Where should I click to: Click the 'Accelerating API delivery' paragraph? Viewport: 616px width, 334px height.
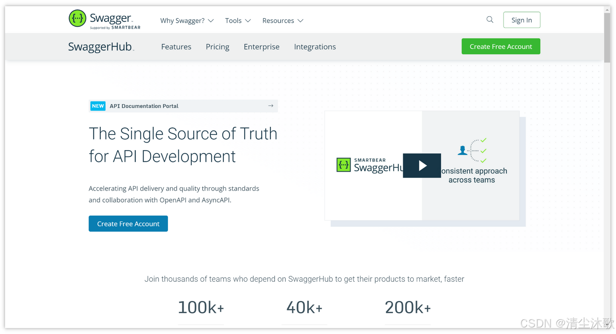[x=174, y=194]
